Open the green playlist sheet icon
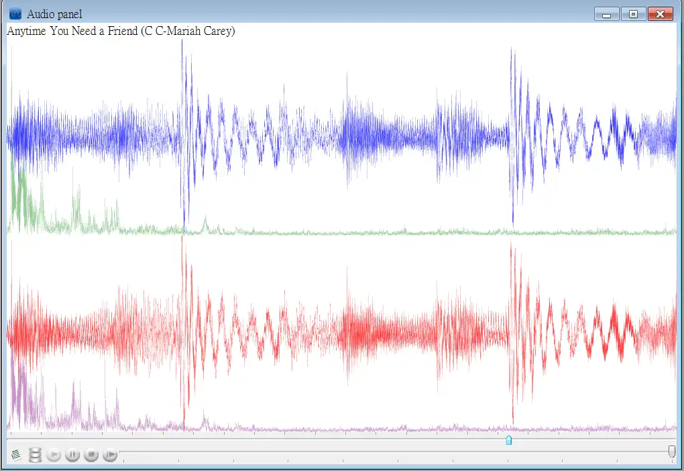Image resolution: width=684 pixels, height=471 pixels. (x=16, y=455)
